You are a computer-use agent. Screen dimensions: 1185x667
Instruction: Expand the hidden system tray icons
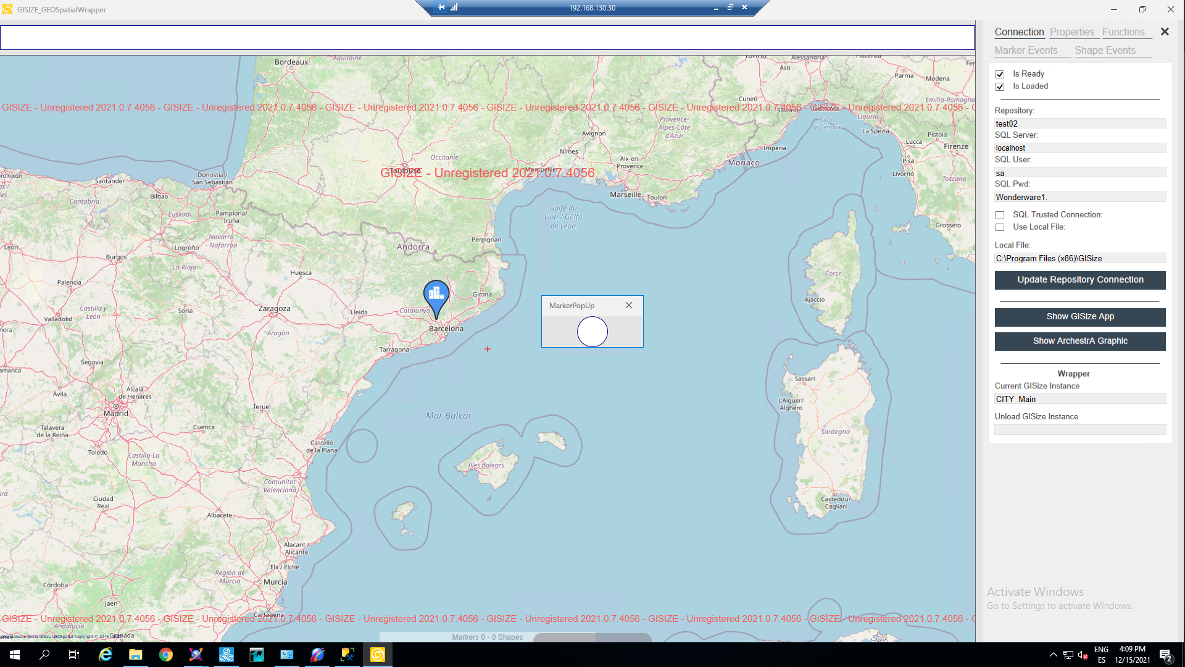(1053, 655)
